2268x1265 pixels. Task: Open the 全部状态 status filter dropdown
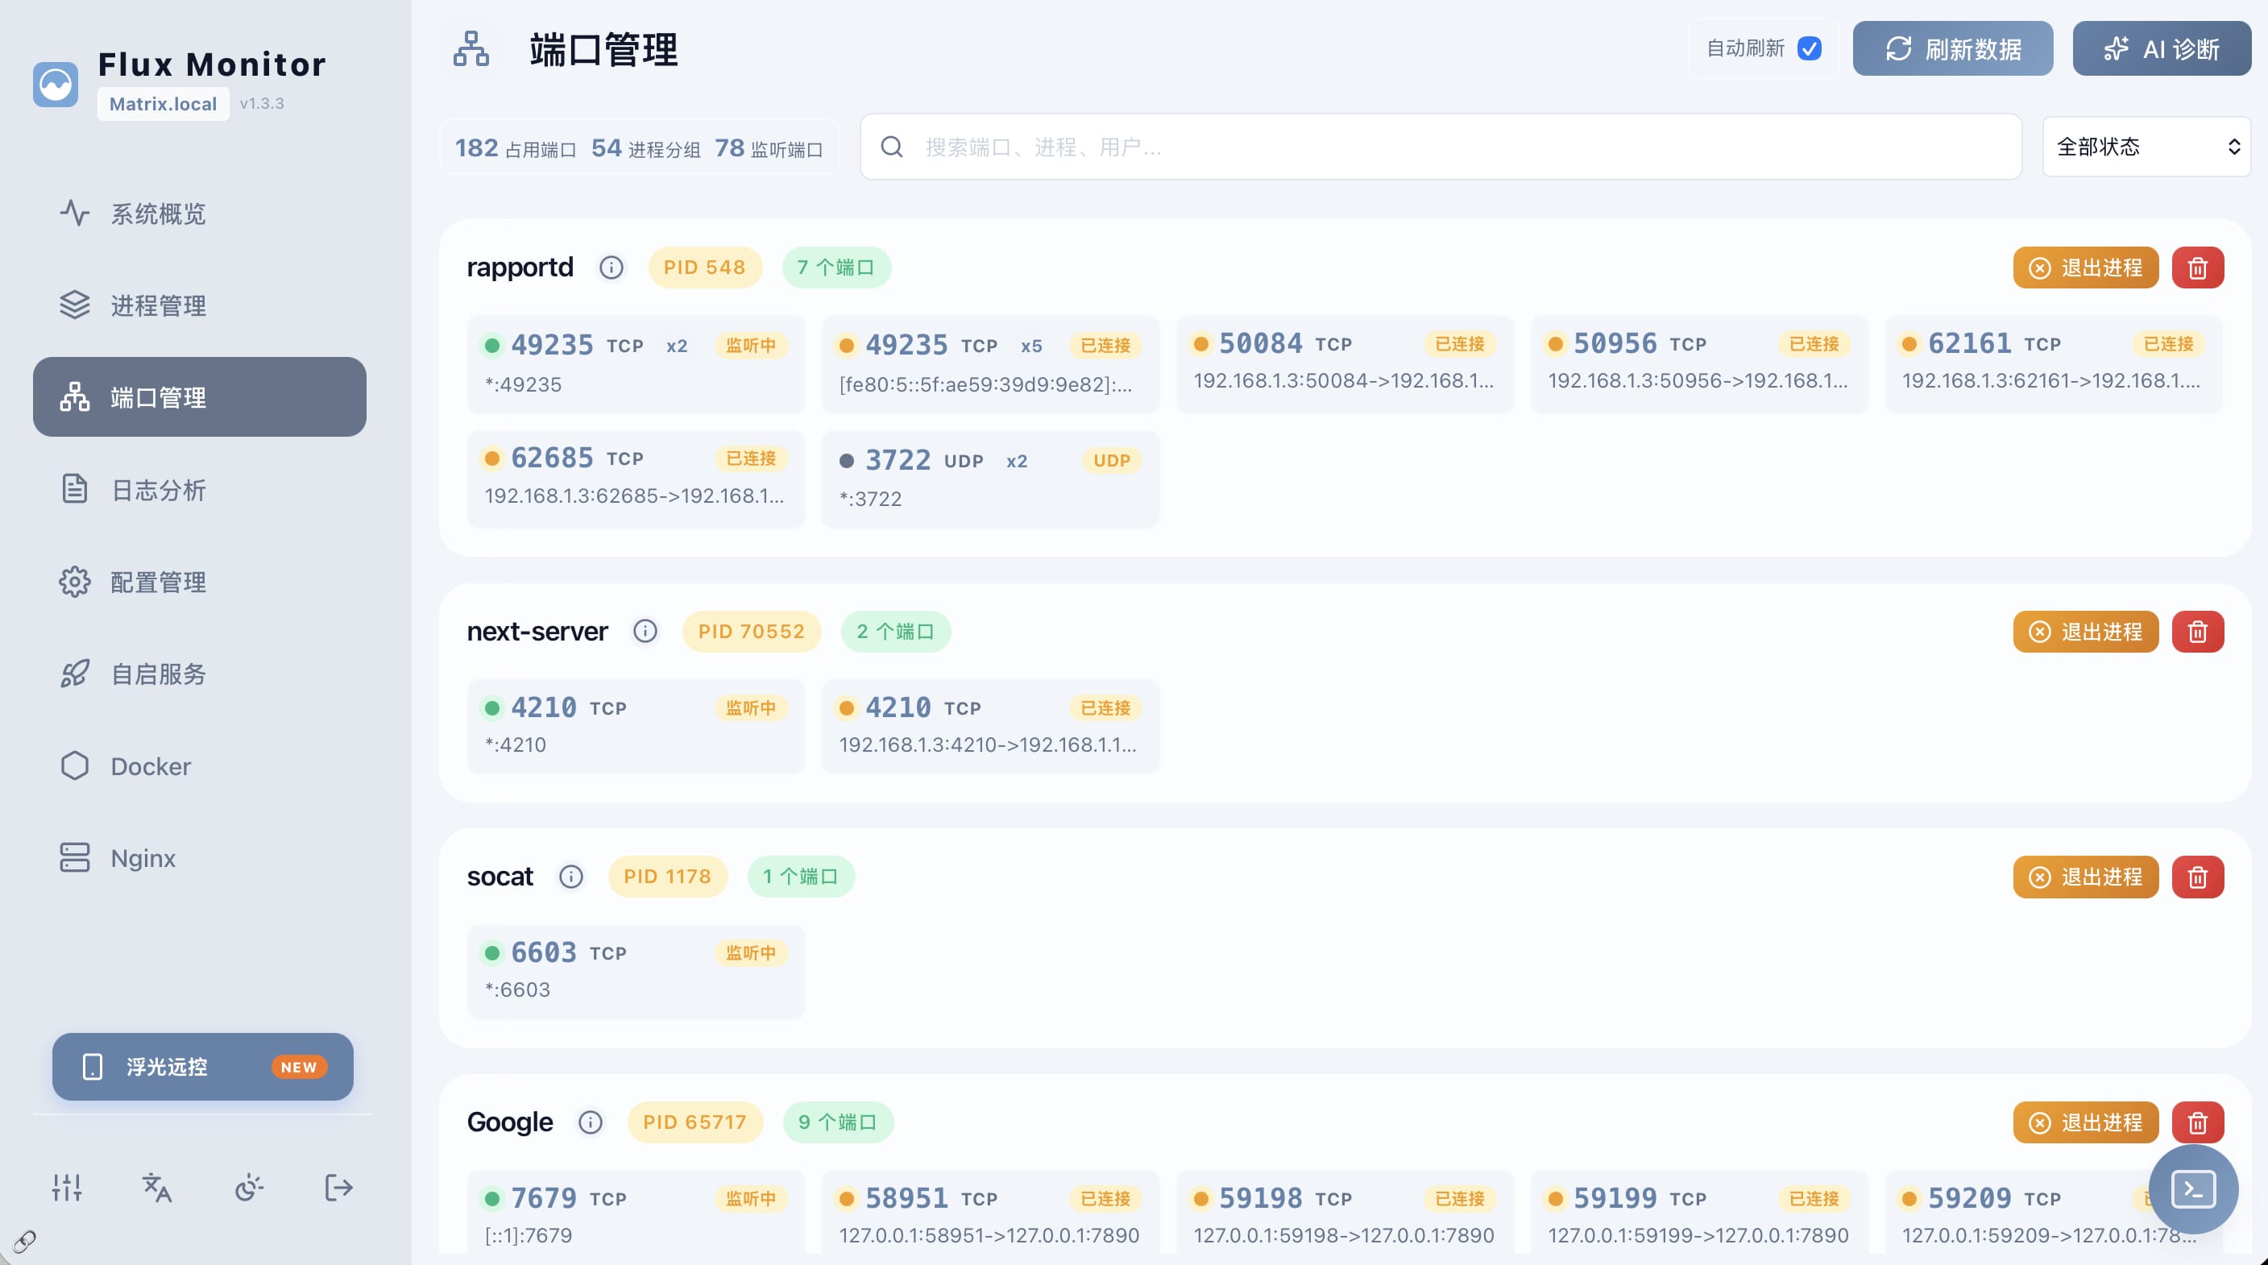click(x=2146, y=147)
